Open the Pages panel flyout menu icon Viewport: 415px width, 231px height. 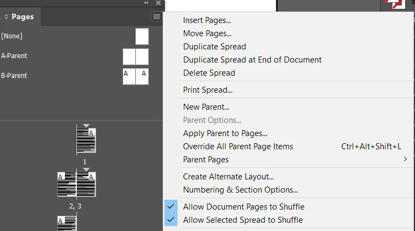157,16
